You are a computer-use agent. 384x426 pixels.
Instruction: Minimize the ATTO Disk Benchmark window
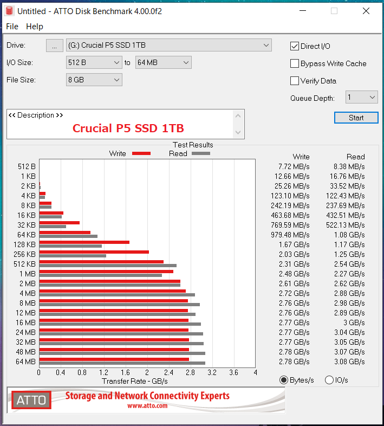(303, 11)
